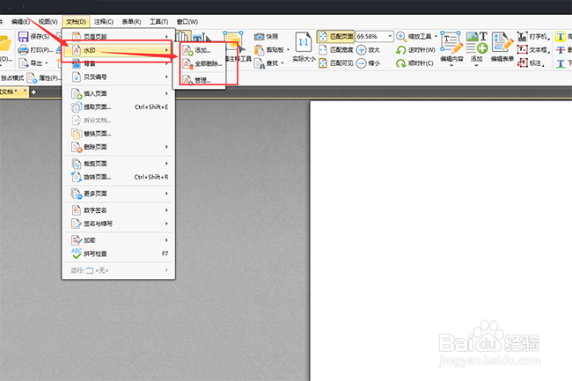This screenshot has width=572, height=381.
Task: Expand the Zoom Tool (缩放工具) dropdown arrow
Action: (436, 36)
